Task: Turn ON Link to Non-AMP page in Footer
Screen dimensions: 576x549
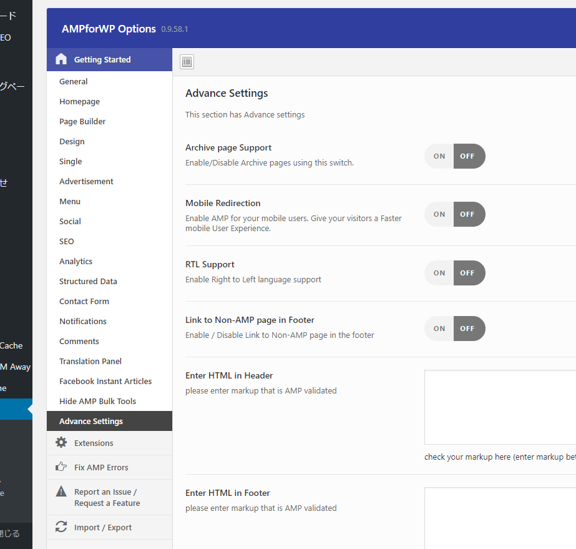Action: pyautogui.click(x=439, y=329)
